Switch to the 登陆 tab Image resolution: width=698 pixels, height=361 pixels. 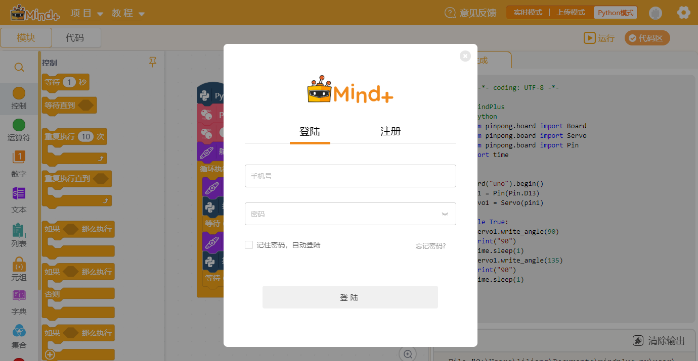click(x=310, y=132)
